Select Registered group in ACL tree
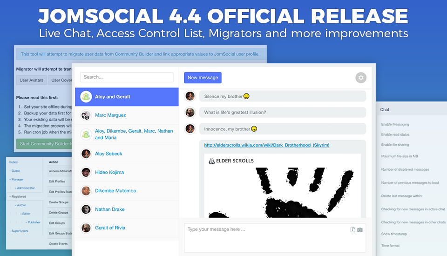 (17, 196)
